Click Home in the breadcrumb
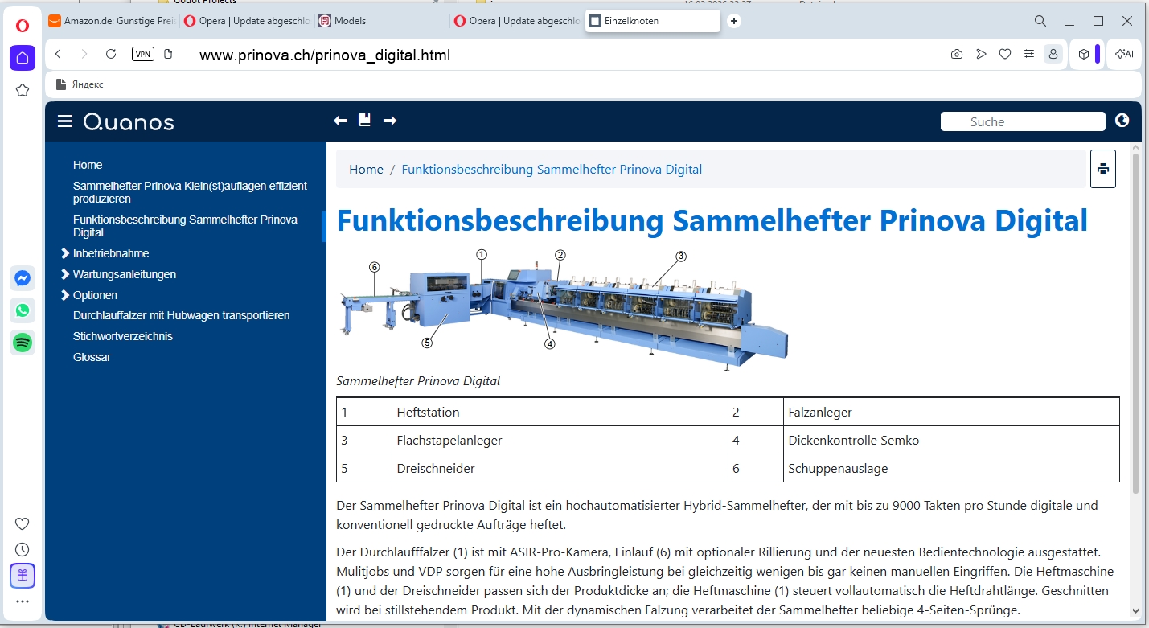Viewport: 1149px width, 628px height. click(x=366, y=170)
